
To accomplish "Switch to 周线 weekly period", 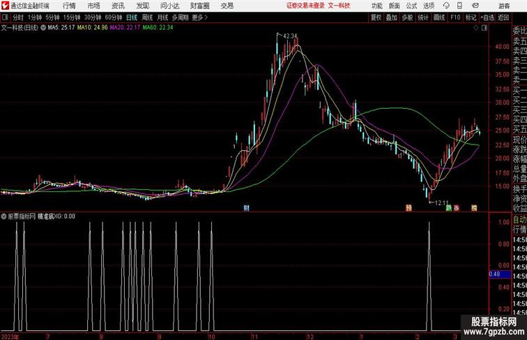I will pos(147,17).
